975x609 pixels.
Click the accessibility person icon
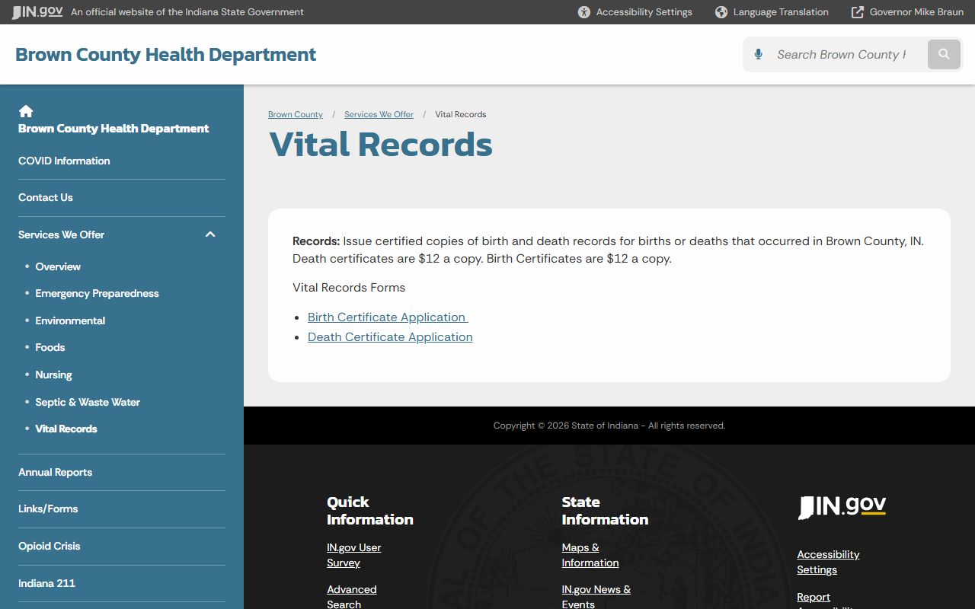(584, 12)
